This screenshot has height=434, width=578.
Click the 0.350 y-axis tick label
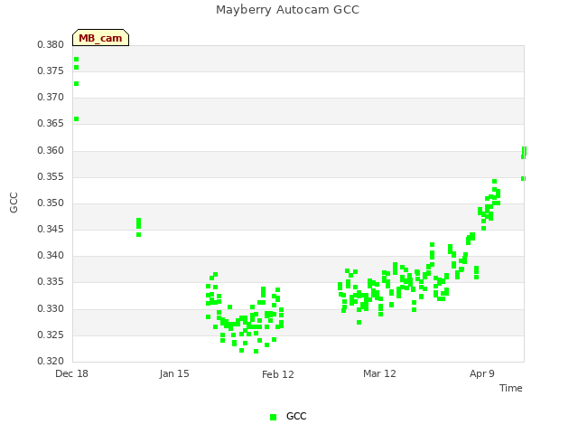(51, 203)
